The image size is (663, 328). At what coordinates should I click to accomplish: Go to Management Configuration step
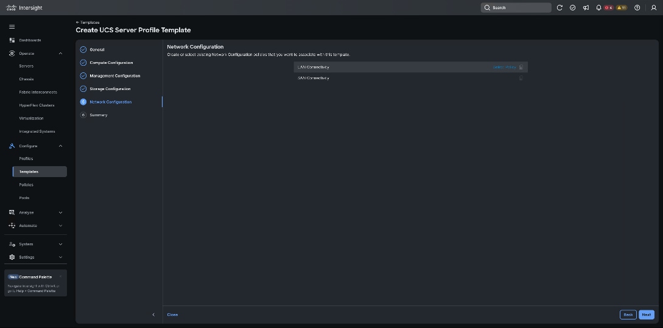tap(114, 75)
